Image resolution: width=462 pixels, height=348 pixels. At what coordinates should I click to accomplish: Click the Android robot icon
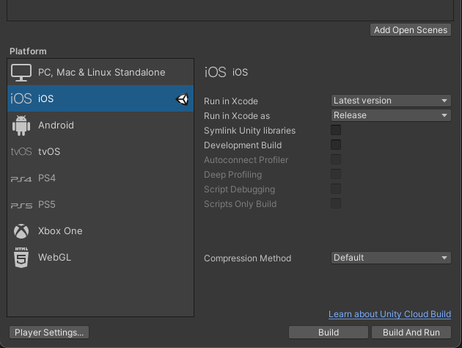pyautogui.click(x=21, y=126)
